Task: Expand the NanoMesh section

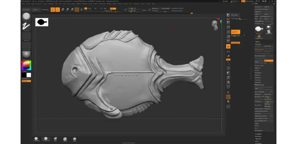Action: (x=259, y=136)
